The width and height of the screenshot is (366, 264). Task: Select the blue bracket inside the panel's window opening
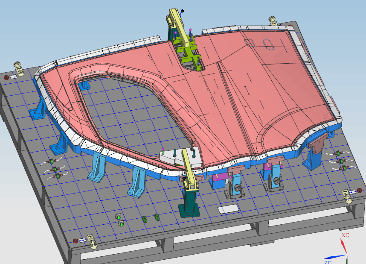tap(84, 85)
